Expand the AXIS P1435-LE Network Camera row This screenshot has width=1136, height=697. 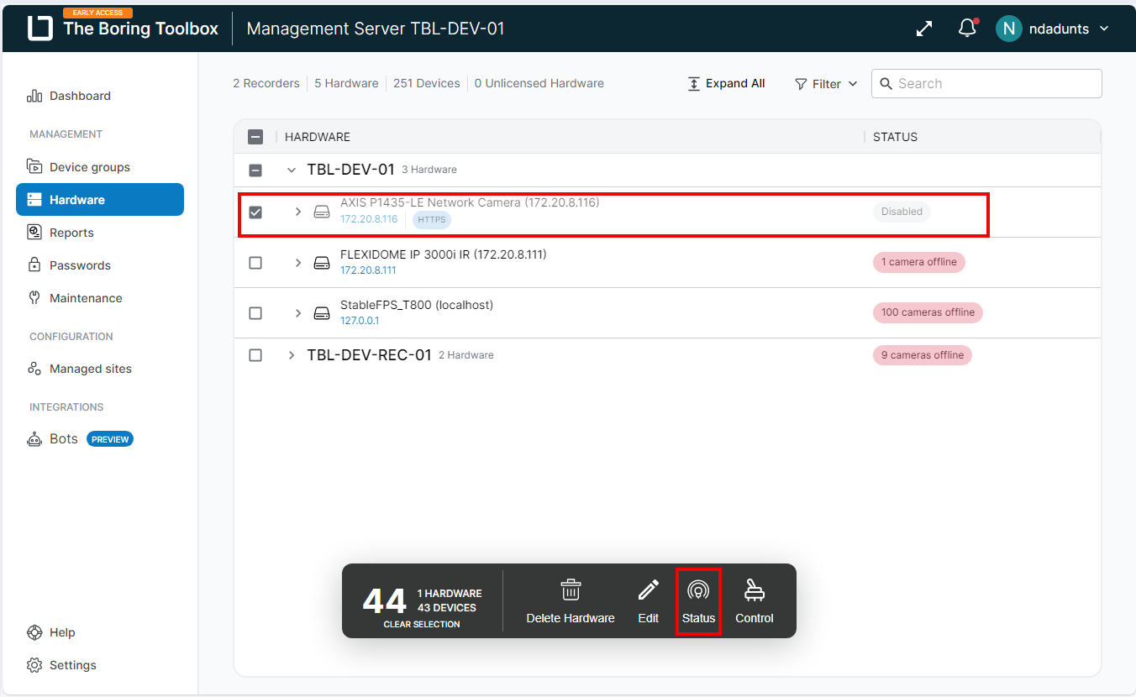(x=298, y=212)
